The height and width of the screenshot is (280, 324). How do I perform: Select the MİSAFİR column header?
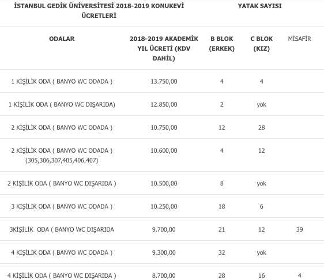click(x=299, y=39)
